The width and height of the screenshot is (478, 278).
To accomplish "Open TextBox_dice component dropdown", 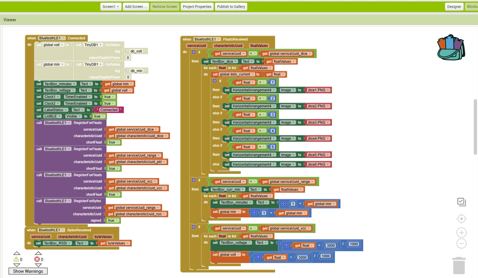I will tap(225, 62).
